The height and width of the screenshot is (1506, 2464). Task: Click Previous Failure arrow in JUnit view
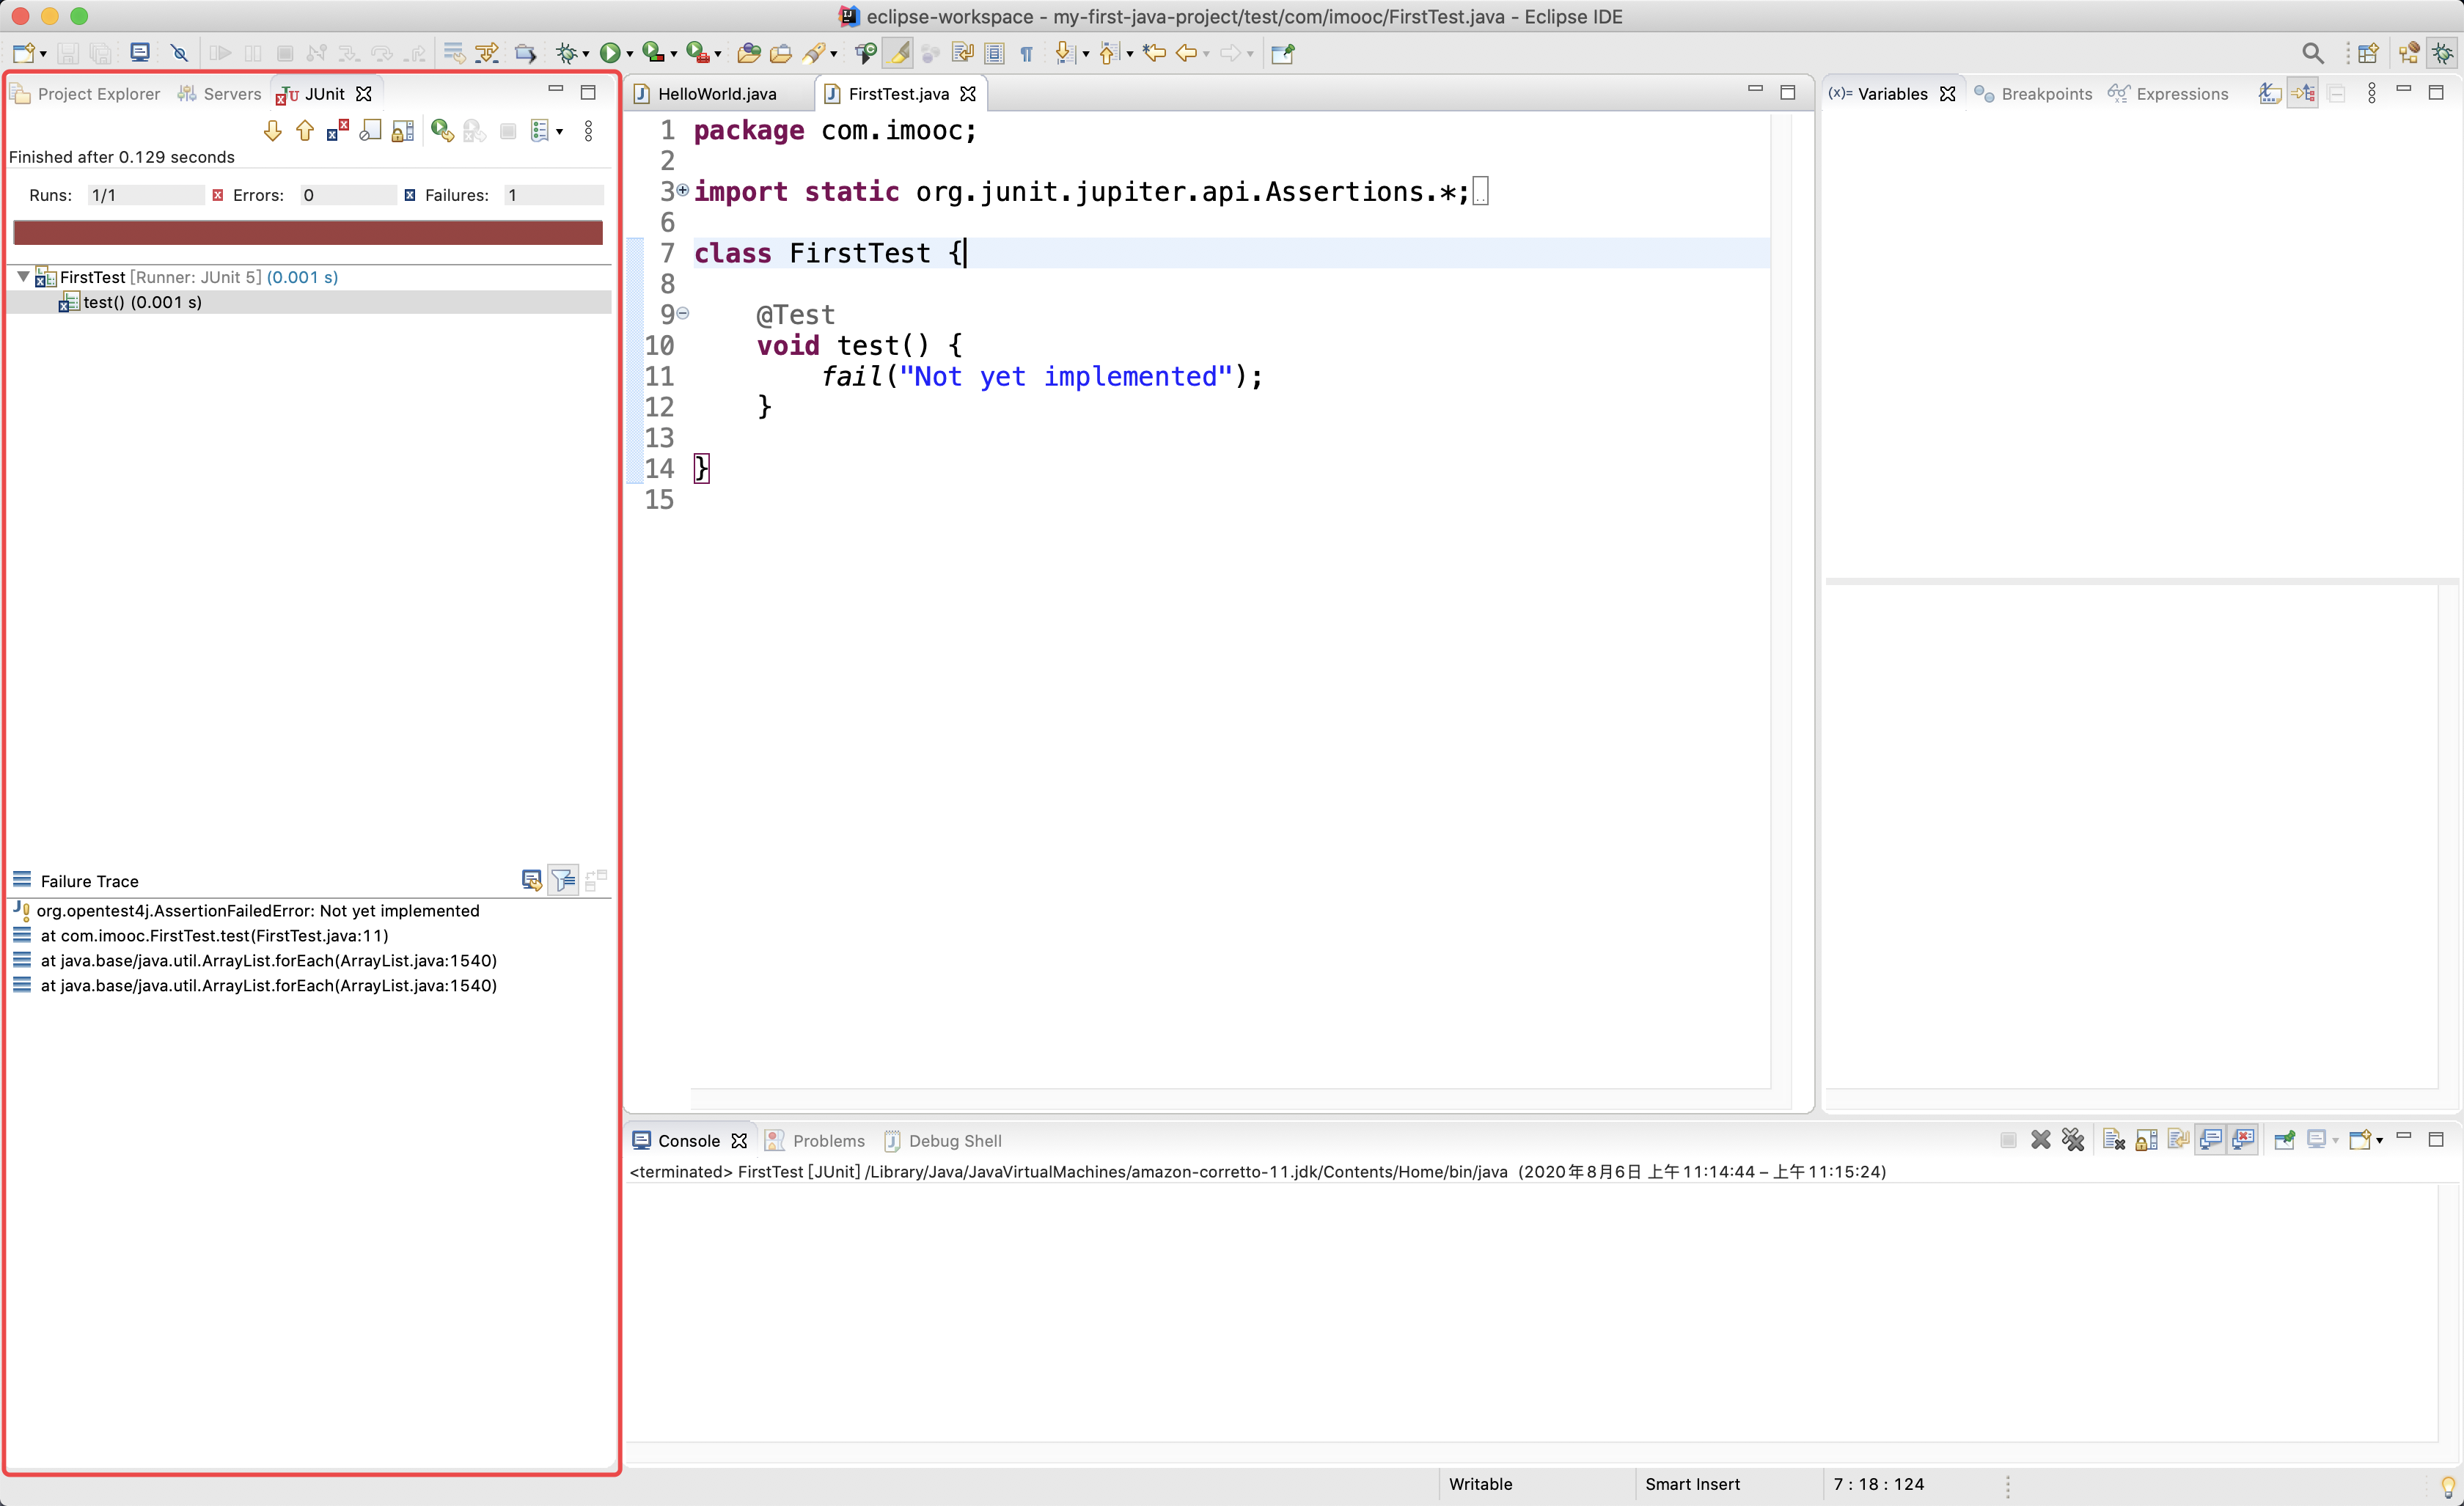pos(305,131)
